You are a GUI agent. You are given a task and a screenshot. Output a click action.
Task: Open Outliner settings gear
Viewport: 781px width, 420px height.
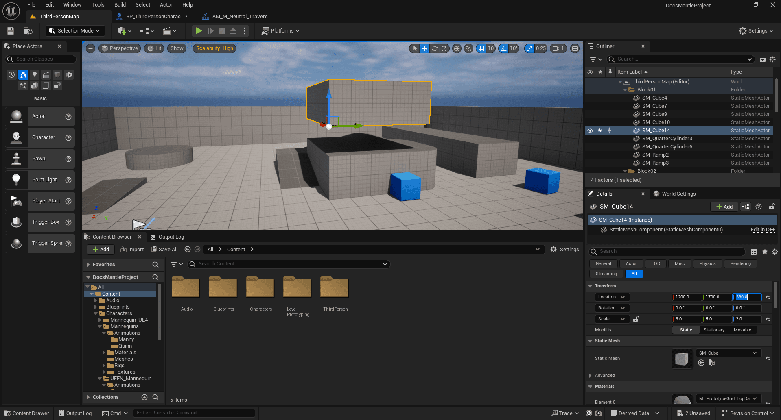coord(772,59)
